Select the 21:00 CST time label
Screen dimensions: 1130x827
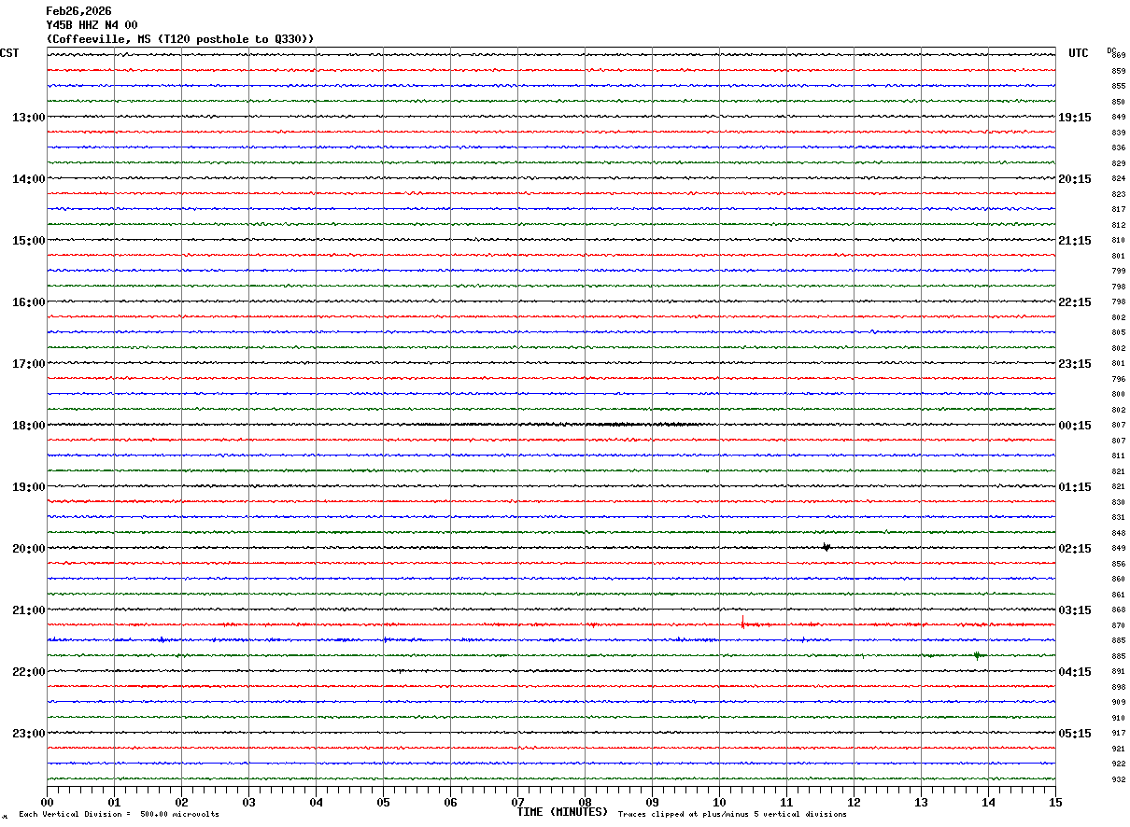pos(28,610)
